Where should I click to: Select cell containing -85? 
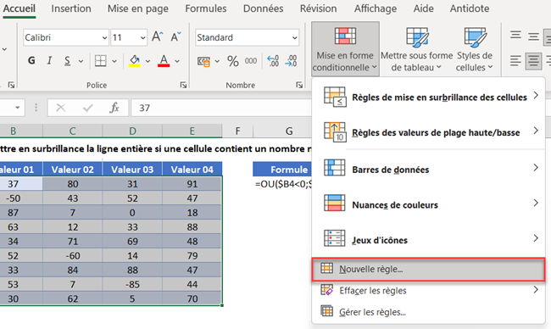click(x=132, y=284)
